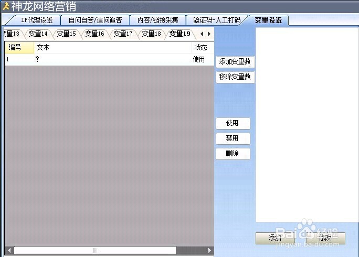Click the 使用 button
The image size is (359, 257).
[233, 123]
